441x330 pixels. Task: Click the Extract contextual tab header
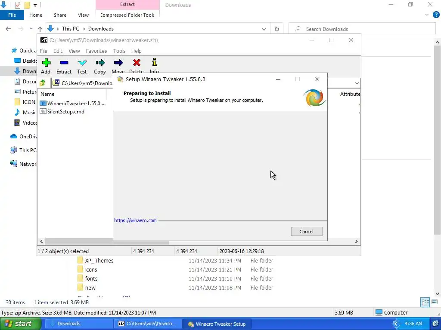(127, 4)
